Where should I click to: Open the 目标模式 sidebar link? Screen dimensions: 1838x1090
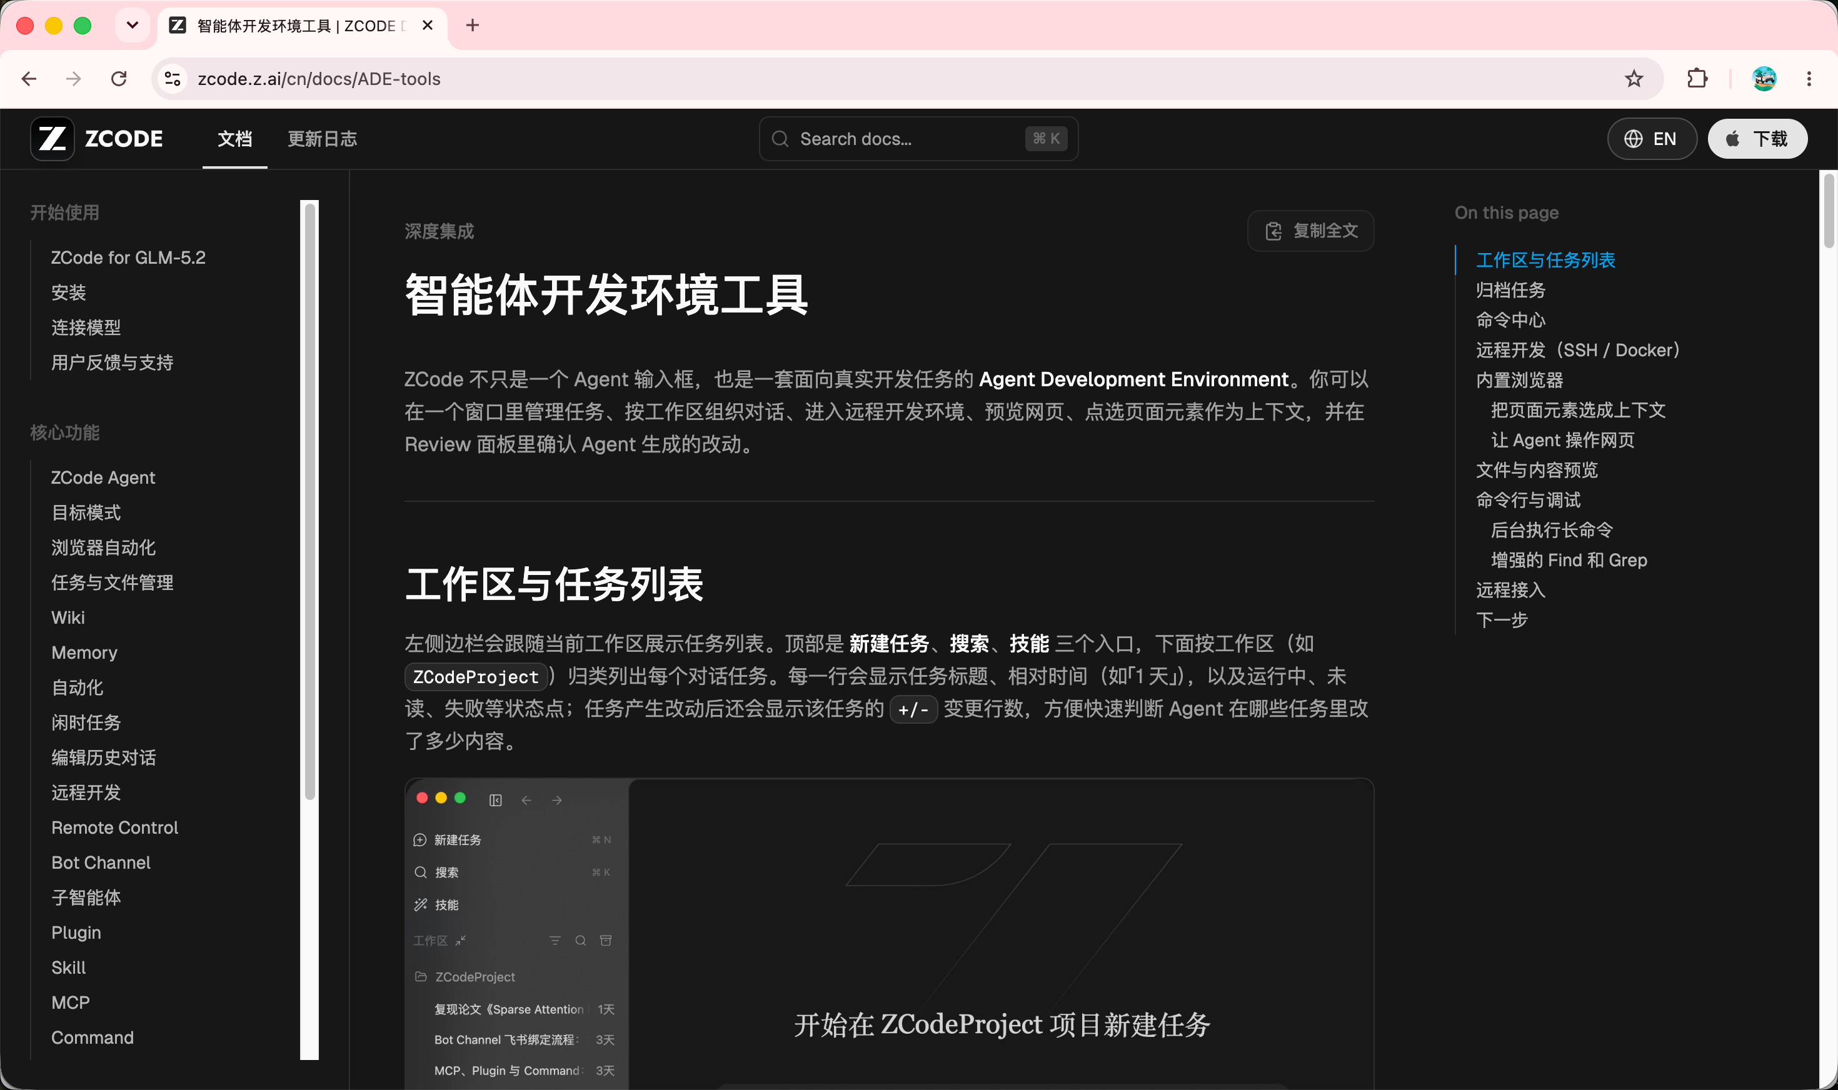pos(86,512)
